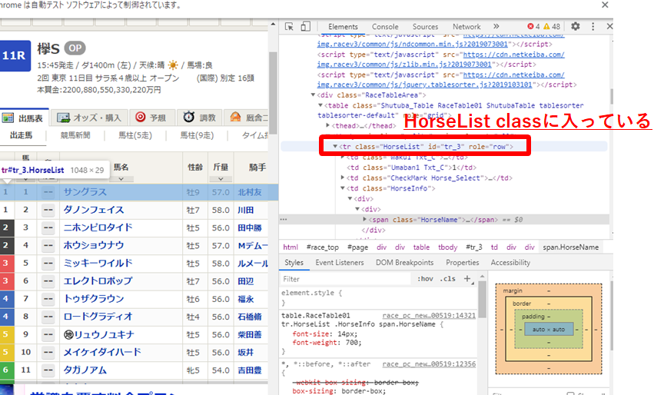The width and height of the screenshot is (664, 395).
Task: Select the 馬柱(9走) sub-tab
Action: 197,135
